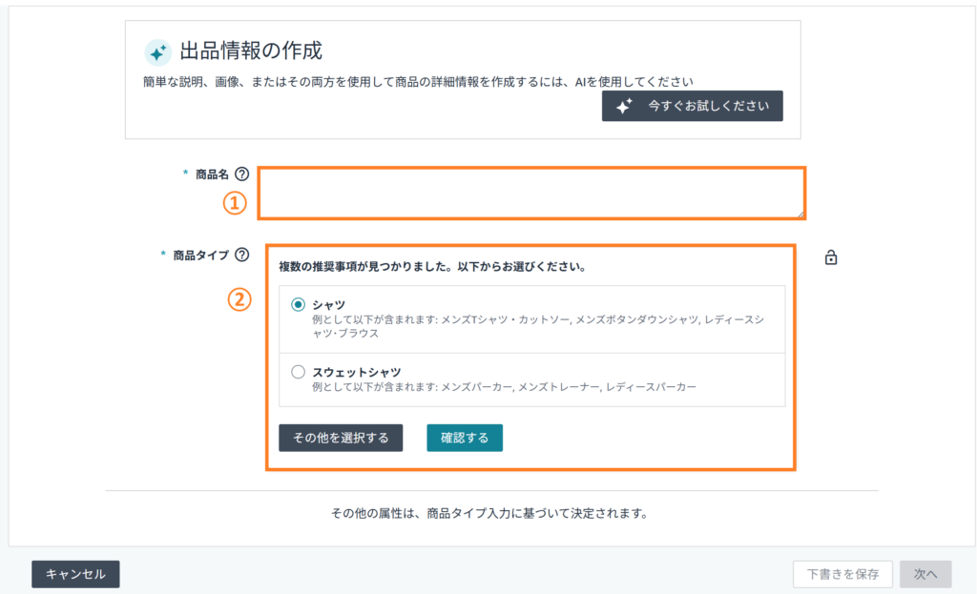Click the orange ① marker near product name
This screenshot has height=594, width=977.
(234, 202)
